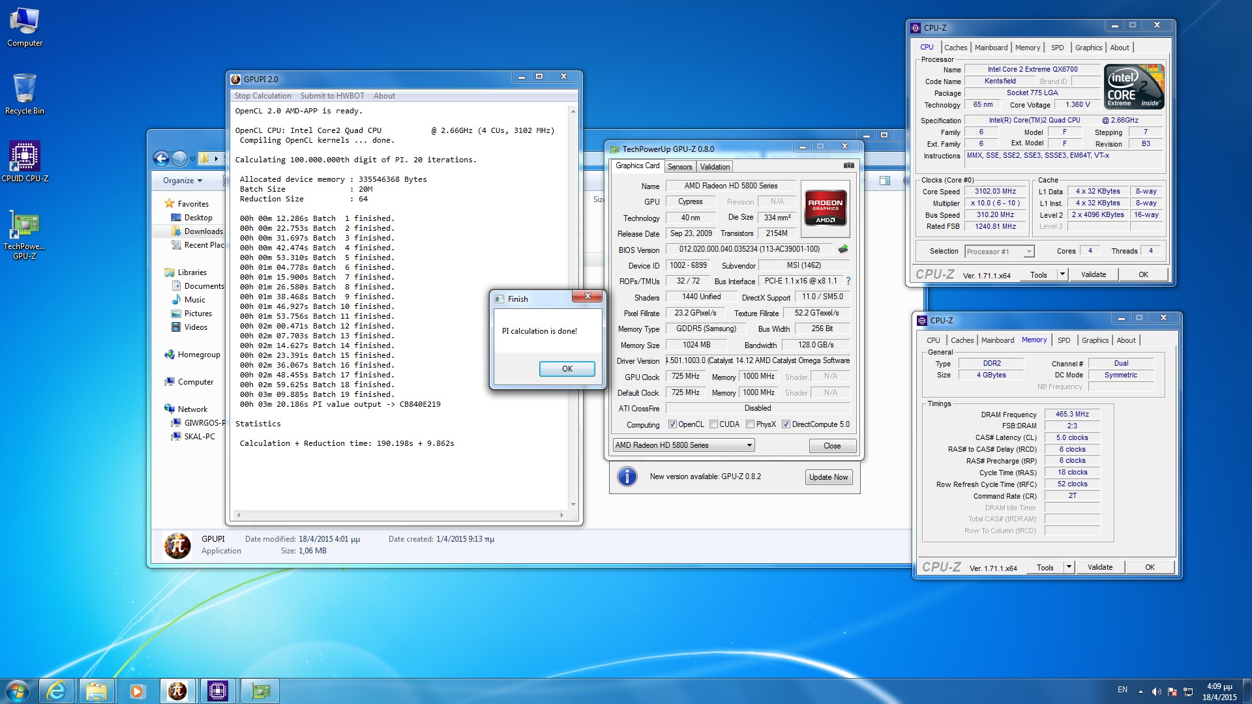Open the Tools dropdown arrow in lower CPU-Z
The height and width of the screenshot is (704, 1252).
coord(1069,567)
